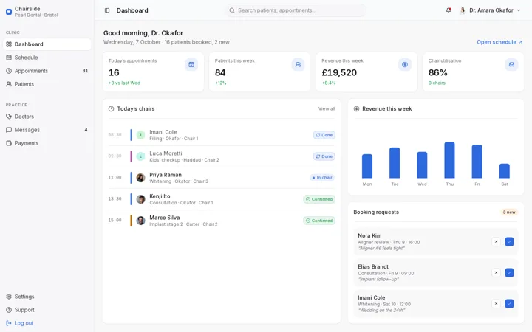Go to Schedule in the sidebar
Screen dimensions: 532x332
(x=47, y=58)
